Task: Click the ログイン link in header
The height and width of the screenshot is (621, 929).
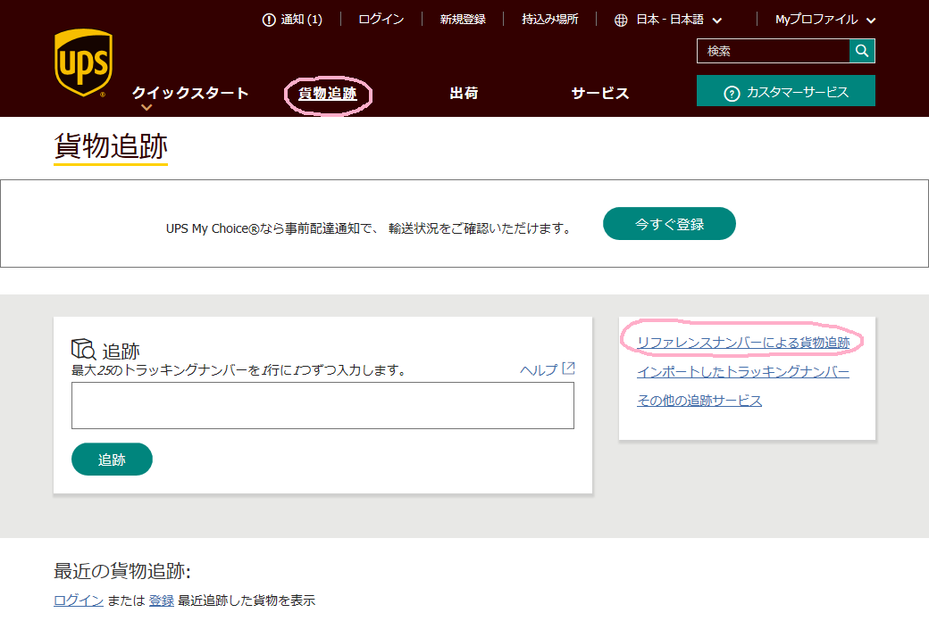Action: click(x=381, y=20)
